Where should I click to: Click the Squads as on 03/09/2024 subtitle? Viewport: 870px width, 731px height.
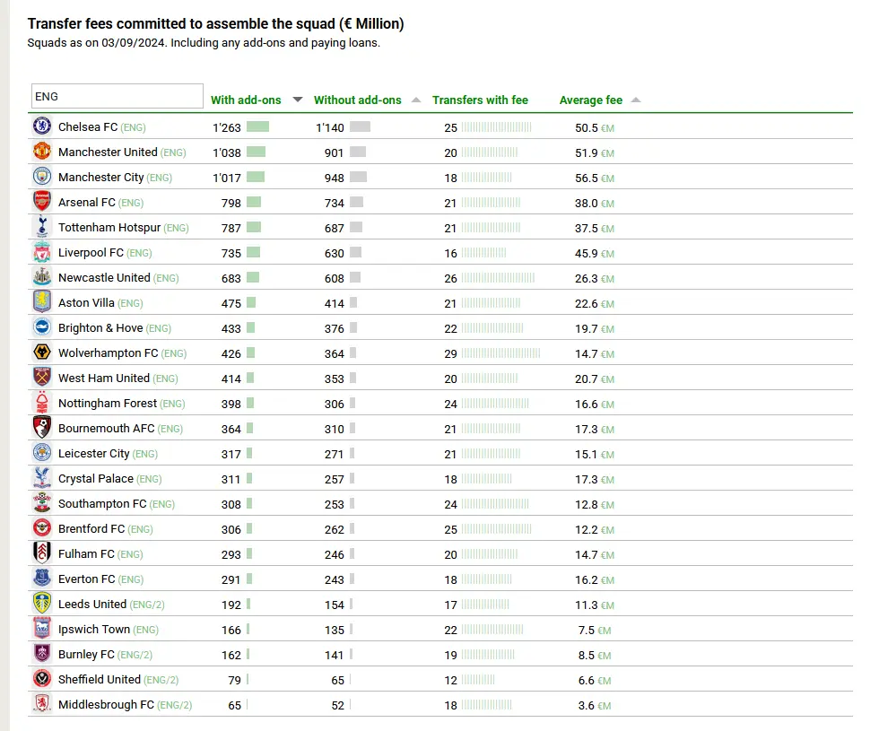coord(204,43)
